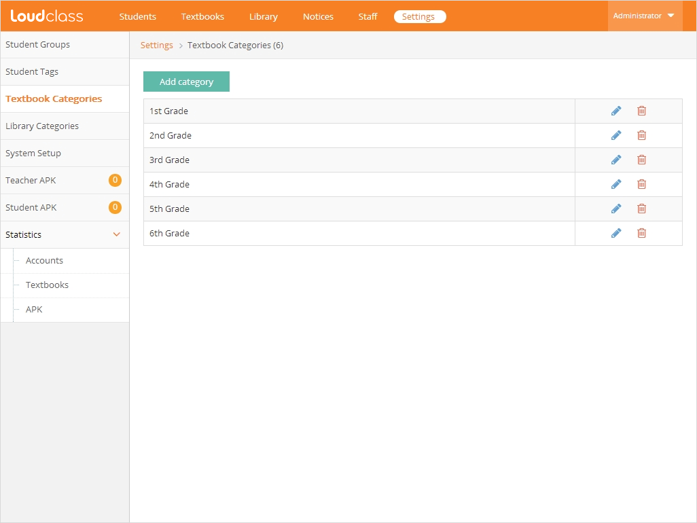The width and height of the screenshot is (697, 523).
Task: Click the 3rd Grade row text
Action: [169, 160]
